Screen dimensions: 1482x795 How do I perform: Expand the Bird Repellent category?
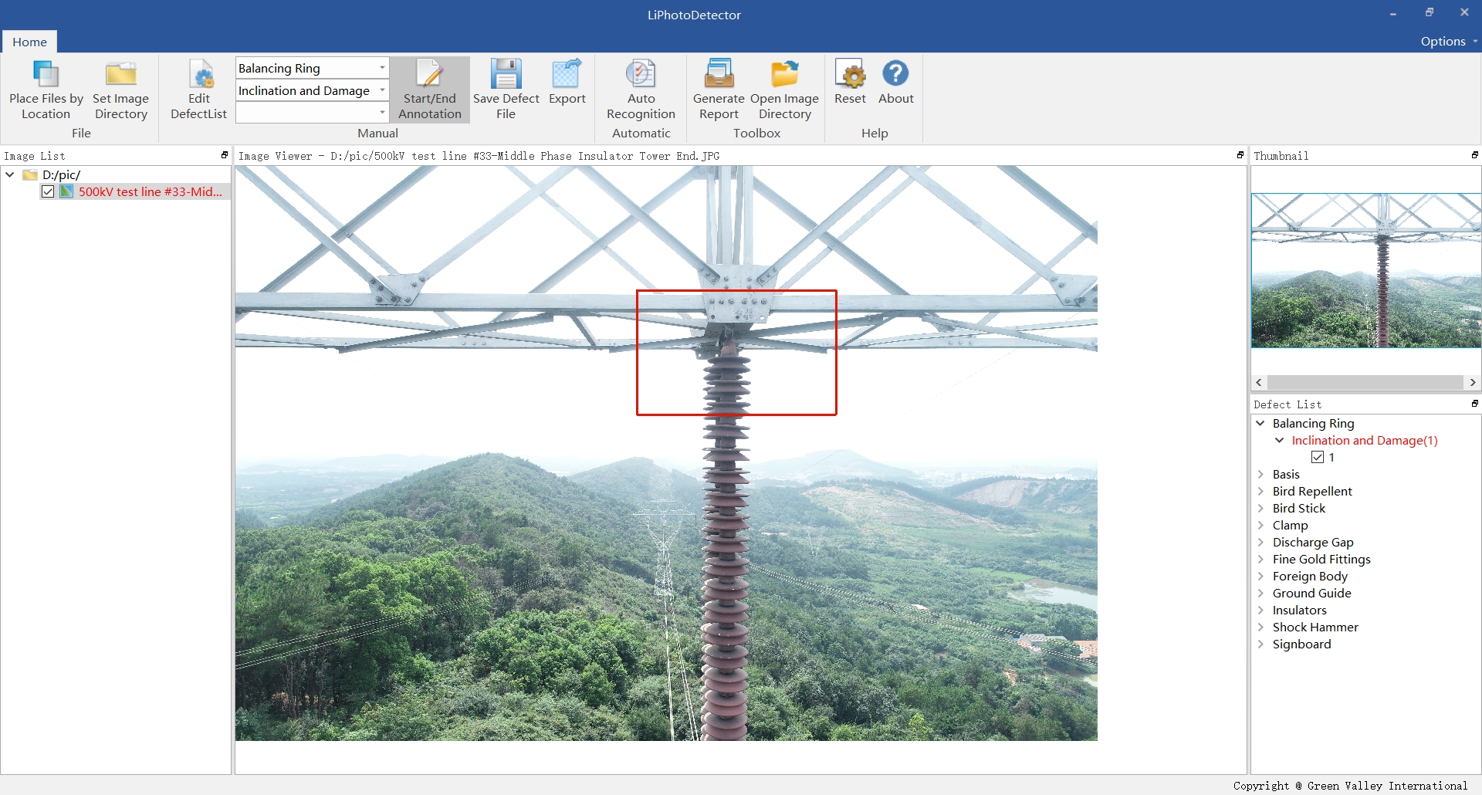pyautogui.click(x=1260, y=491)
